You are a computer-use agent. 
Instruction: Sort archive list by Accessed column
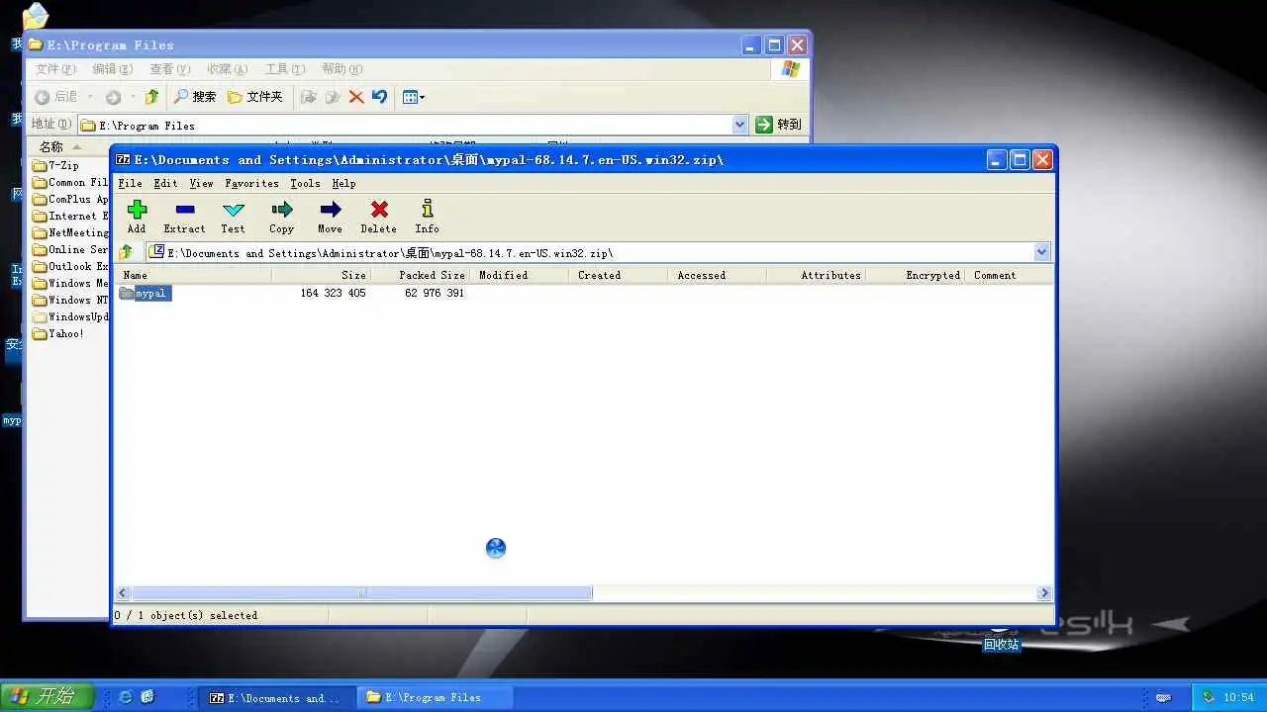717,275
